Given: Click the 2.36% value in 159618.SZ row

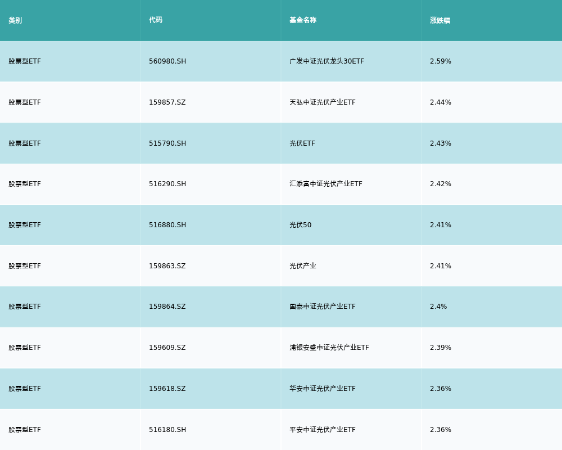Looking at the screenshot, I should (x=441, y=389).
